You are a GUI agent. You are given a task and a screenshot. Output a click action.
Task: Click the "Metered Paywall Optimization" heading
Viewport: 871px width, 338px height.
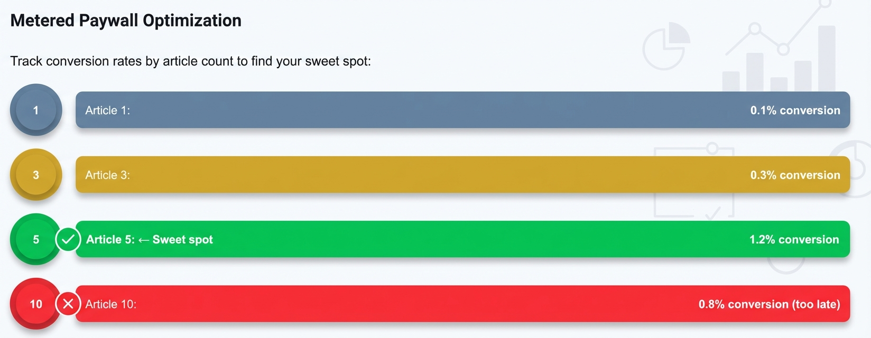click(126, 21)
